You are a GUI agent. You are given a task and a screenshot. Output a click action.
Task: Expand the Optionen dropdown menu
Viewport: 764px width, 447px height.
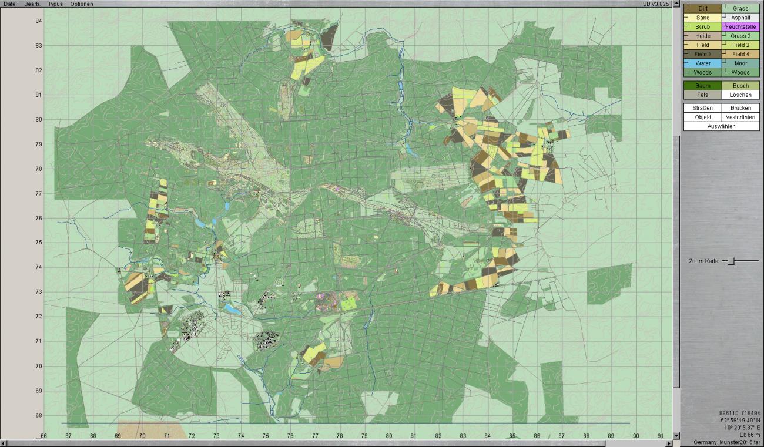[x=81, y=4]
